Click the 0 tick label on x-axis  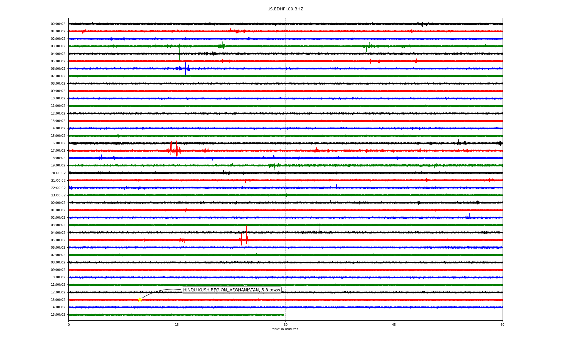point(69,325)
